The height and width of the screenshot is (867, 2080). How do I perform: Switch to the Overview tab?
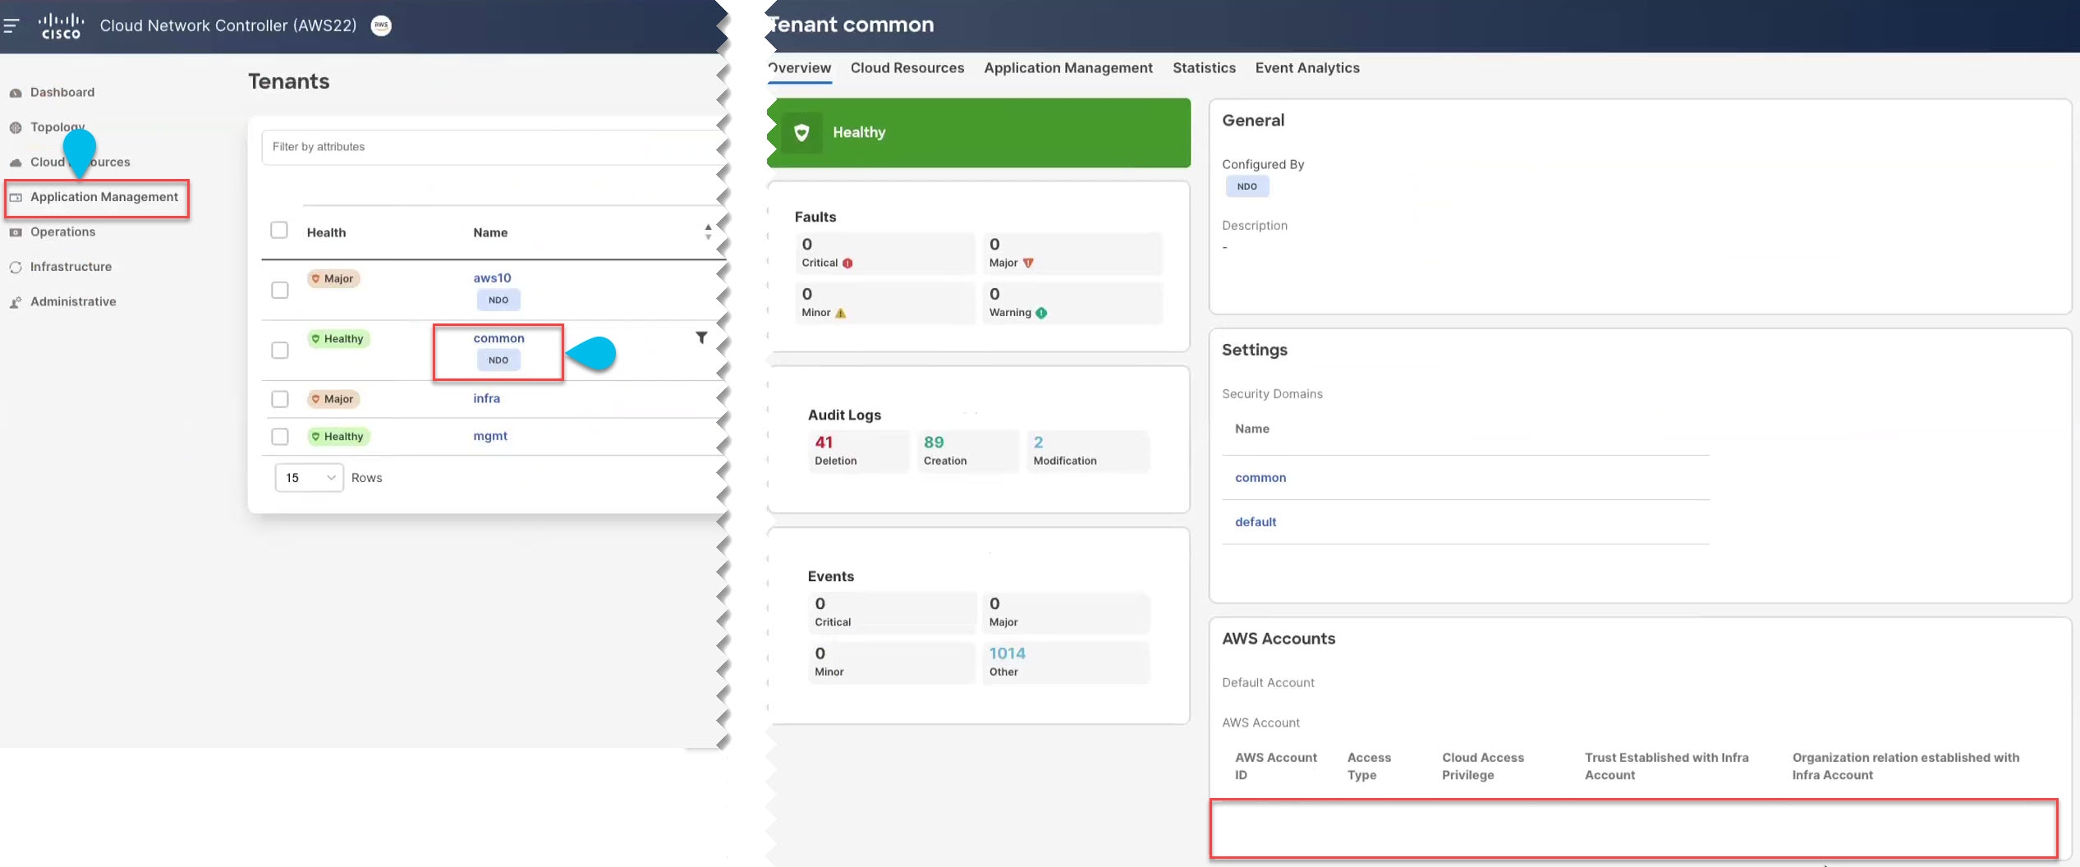tap(800, 68)
